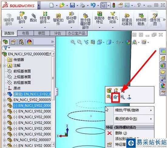This screenshot has height=148, width=167.
Task: Activate the Select cursor tool
Action: pyautogui.click(x=103, y=5)
